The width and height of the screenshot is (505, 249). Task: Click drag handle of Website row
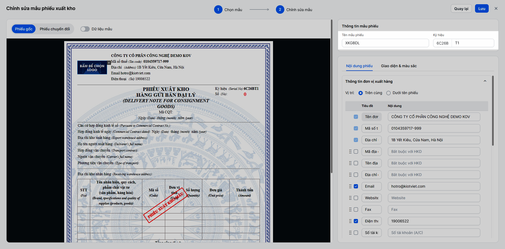coord(350,198)
